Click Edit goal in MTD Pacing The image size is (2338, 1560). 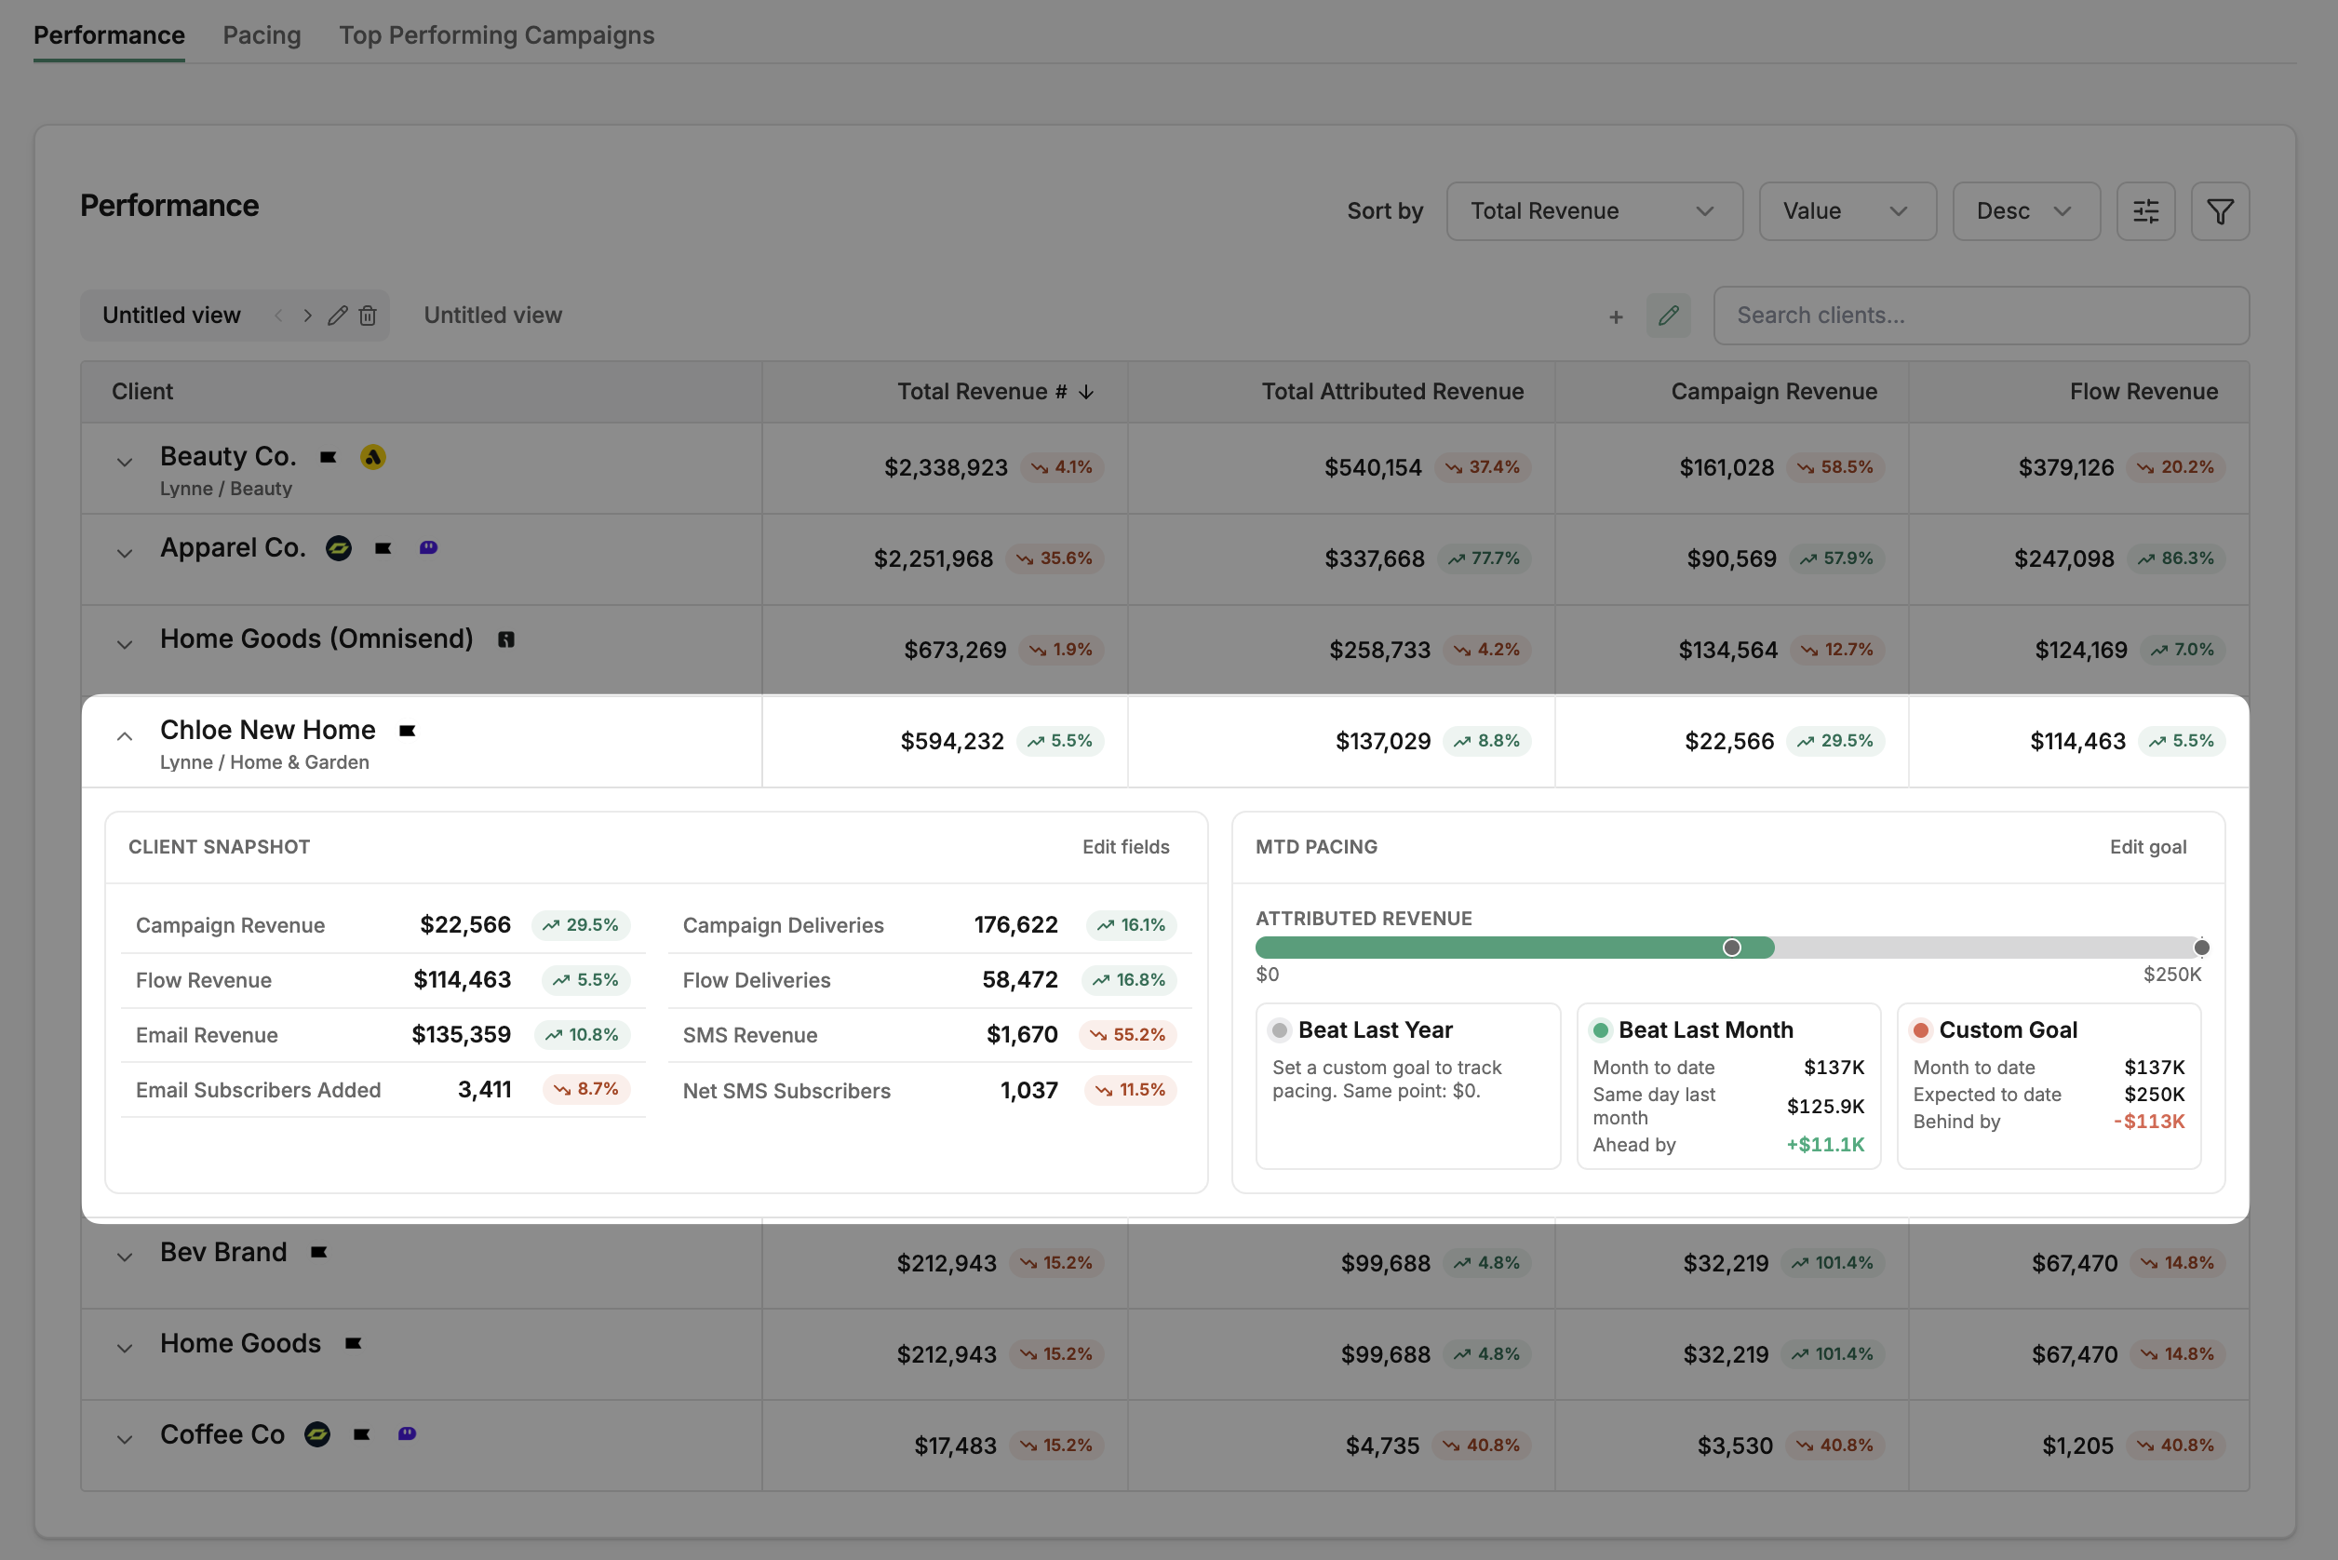[2148, 847]
